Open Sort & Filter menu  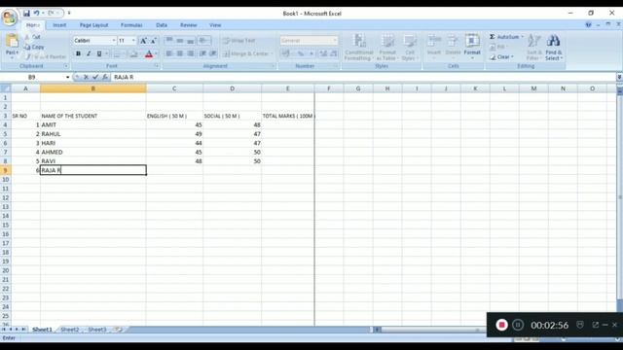(x=533, y=47)
